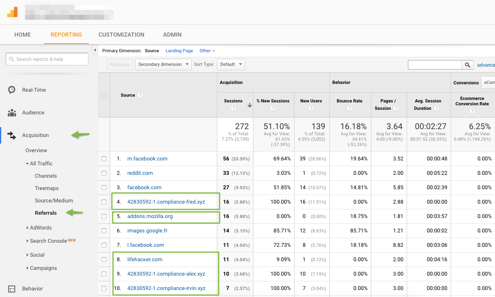Image resolution: width=495 pixels, height=297 pixels.
Task: Open the Sort Type Default dropdown
Action: (x=231, y=65)
